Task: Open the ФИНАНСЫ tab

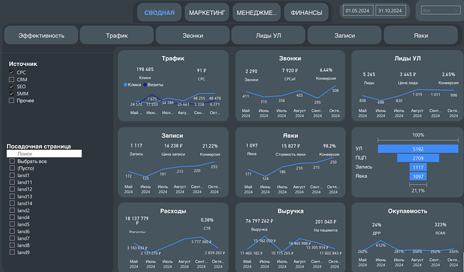Action: point(306,12)
